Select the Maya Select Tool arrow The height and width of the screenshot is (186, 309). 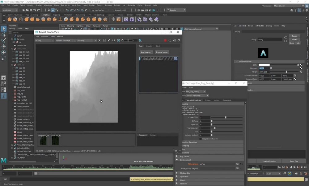(x=3, y=29)
